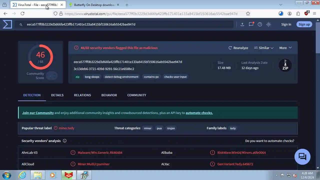Open the Windows Start button
Image resolution: width=320 pixels, height=180 pixels.
pyautogui.click(x=6, y=175)
